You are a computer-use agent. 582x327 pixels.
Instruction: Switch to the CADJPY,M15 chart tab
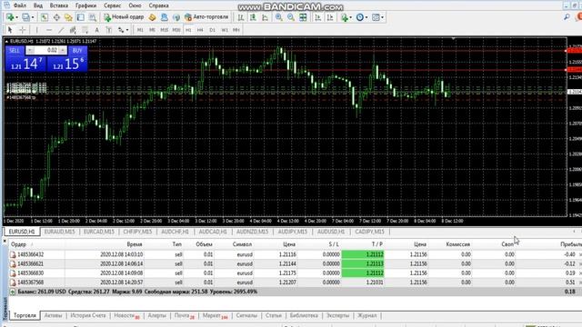click(x=369, y=232)
